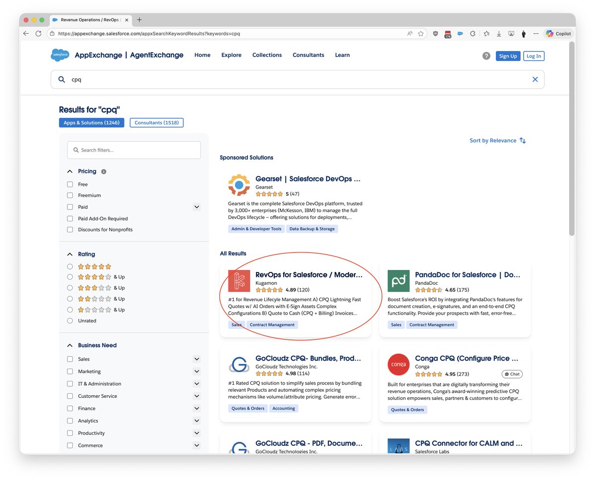Reload the page with the refresh icon
Image resolution: width=595 pixels, height=480 pixels.
coord(39,34)
